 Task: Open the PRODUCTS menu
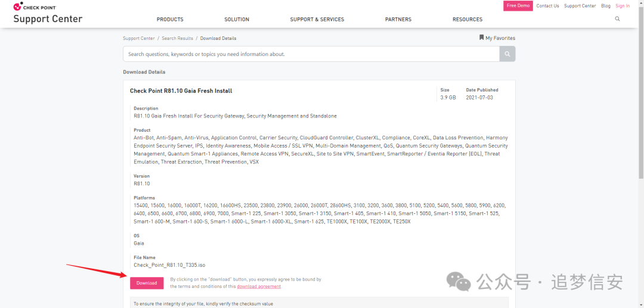(170, 19)
